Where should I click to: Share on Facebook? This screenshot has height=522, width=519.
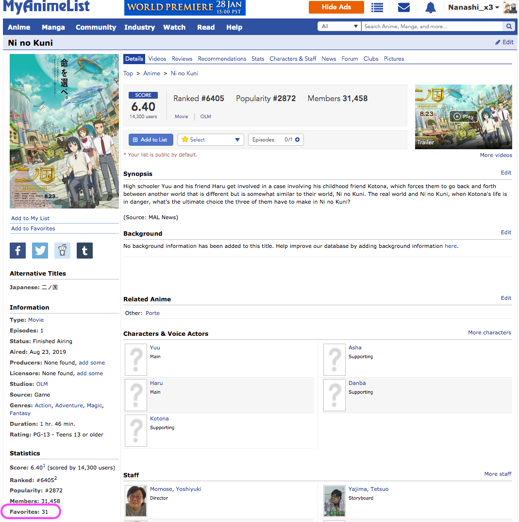coord(18,250)
